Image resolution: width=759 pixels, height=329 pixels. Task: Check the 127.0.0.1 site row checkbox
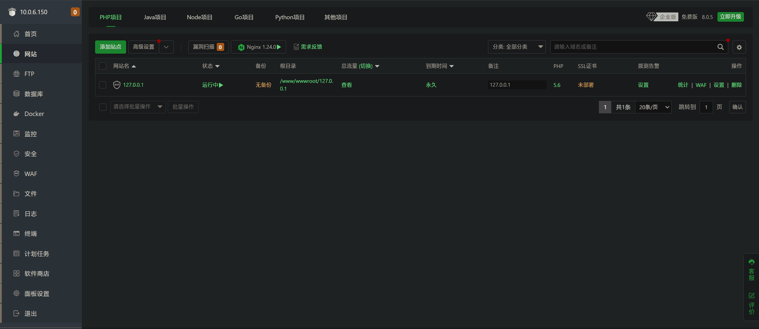pos(103,85)
